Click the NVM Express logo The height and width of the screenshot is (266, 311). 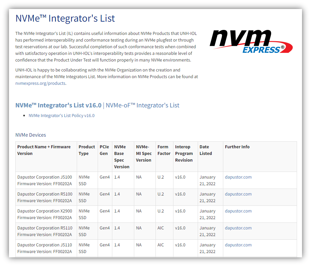251,41
